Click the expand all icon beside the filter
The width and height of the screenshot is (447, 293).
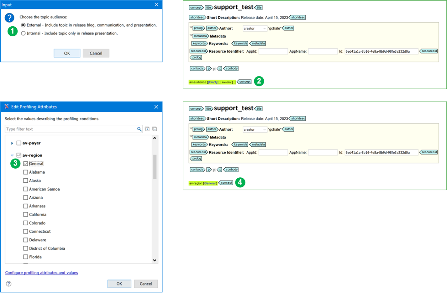[147, 129]
